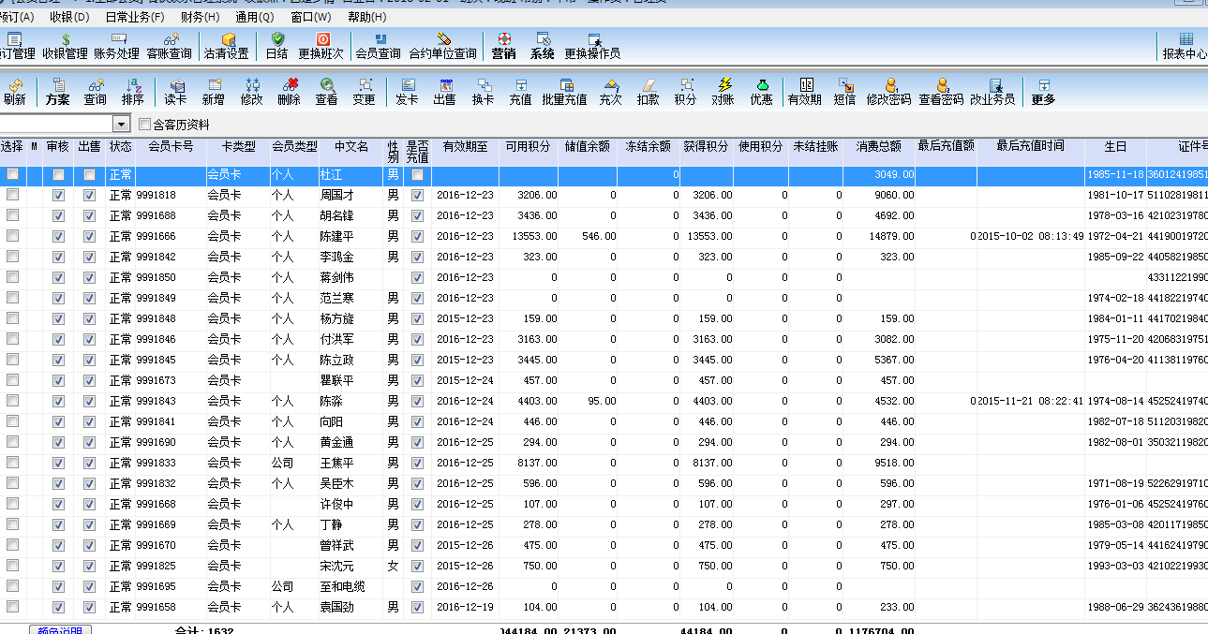
Task: Open the 营销 marketing icon
Action: [x=503, y=46]
